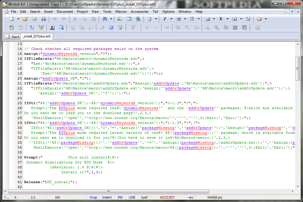Viewport: 303px width, 202px height.
Task: Toggle Wrap mode in the status bar
Action: [93, 197]
